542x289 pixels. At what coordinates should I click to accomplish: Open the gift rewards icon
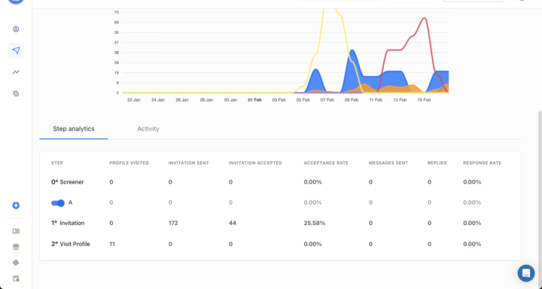(x=16, y=247)
